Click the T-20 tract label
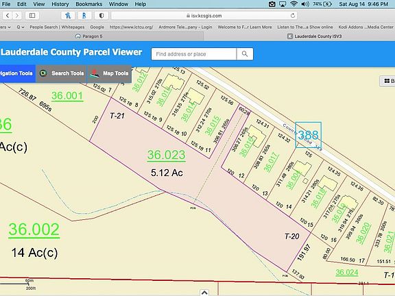Image resolution: width=395 pixels, height=296 pixels. tap(291, 236)
